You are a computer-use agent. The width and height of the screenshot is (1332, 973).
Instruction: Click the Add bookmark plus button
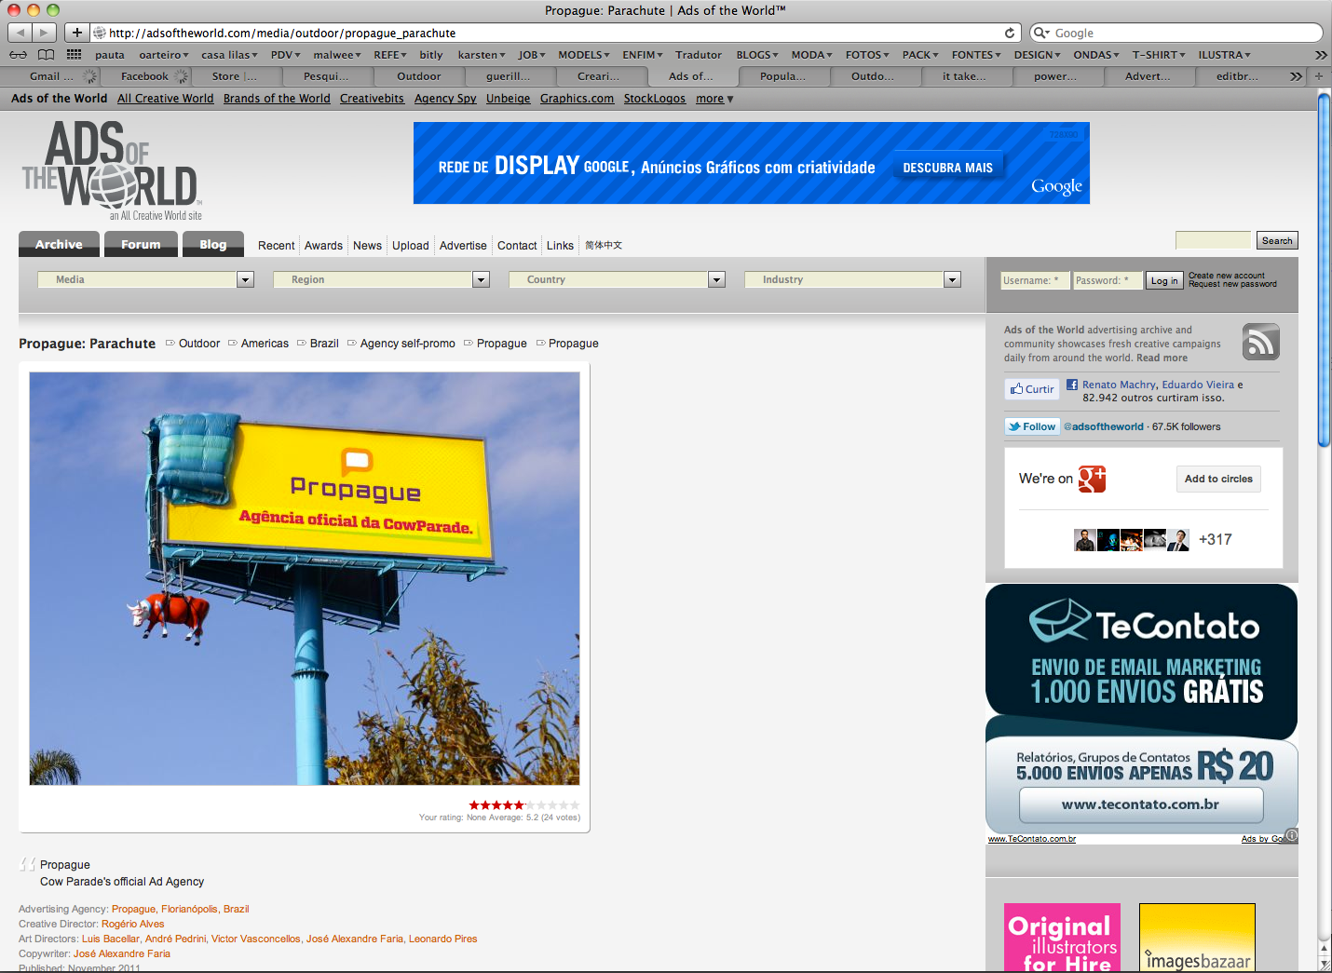coord(77,33)
